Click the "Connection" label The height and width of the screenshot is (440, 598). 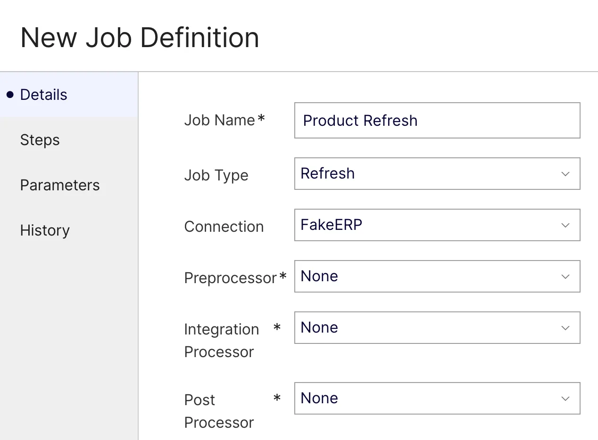[224, 227]
